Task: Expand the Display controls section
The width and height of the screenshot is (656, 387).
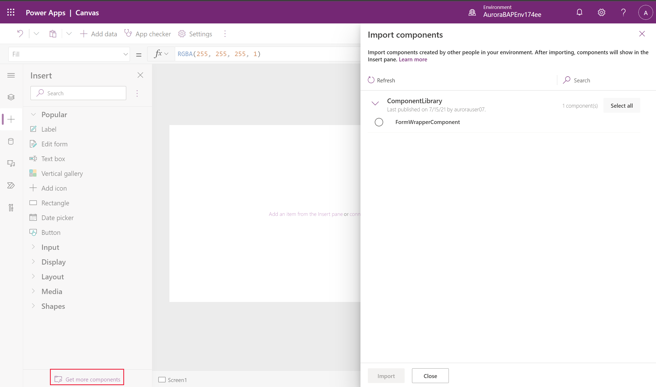Action: [53, 262]
